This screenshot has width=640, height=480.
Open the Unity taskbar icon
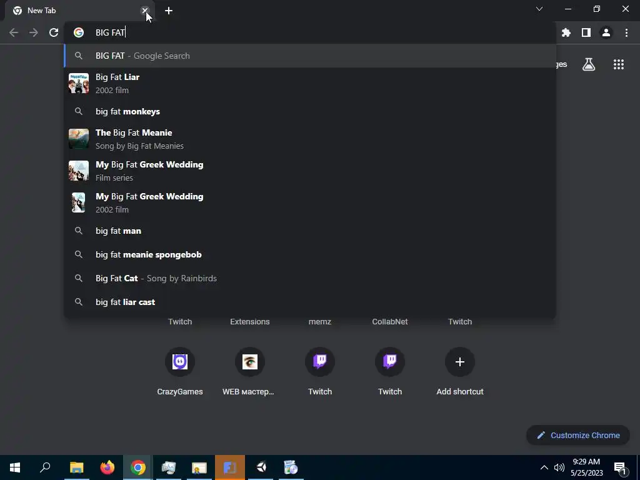pos(261,467)
